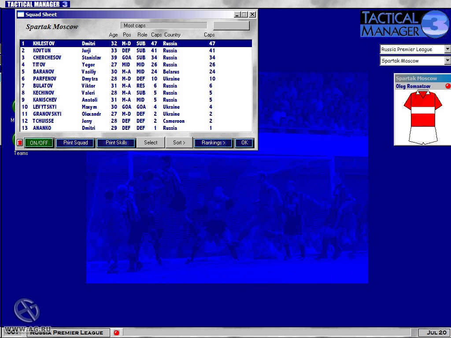Click the Role column header
Image resolution: width=451 pixels, height=338 pixels.
[142, 35]
